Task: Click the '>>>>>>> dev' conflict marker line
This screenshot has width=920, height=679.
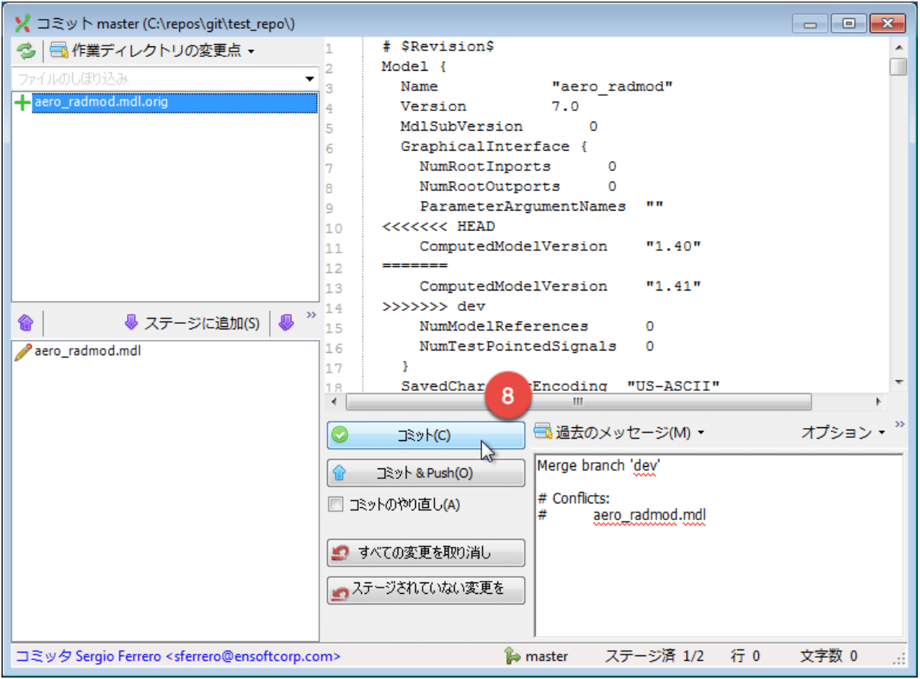Action: [434, 306]
